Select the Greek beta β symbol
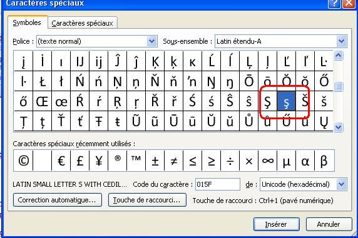The image size is (358, 238). click(x=324, y=161)
